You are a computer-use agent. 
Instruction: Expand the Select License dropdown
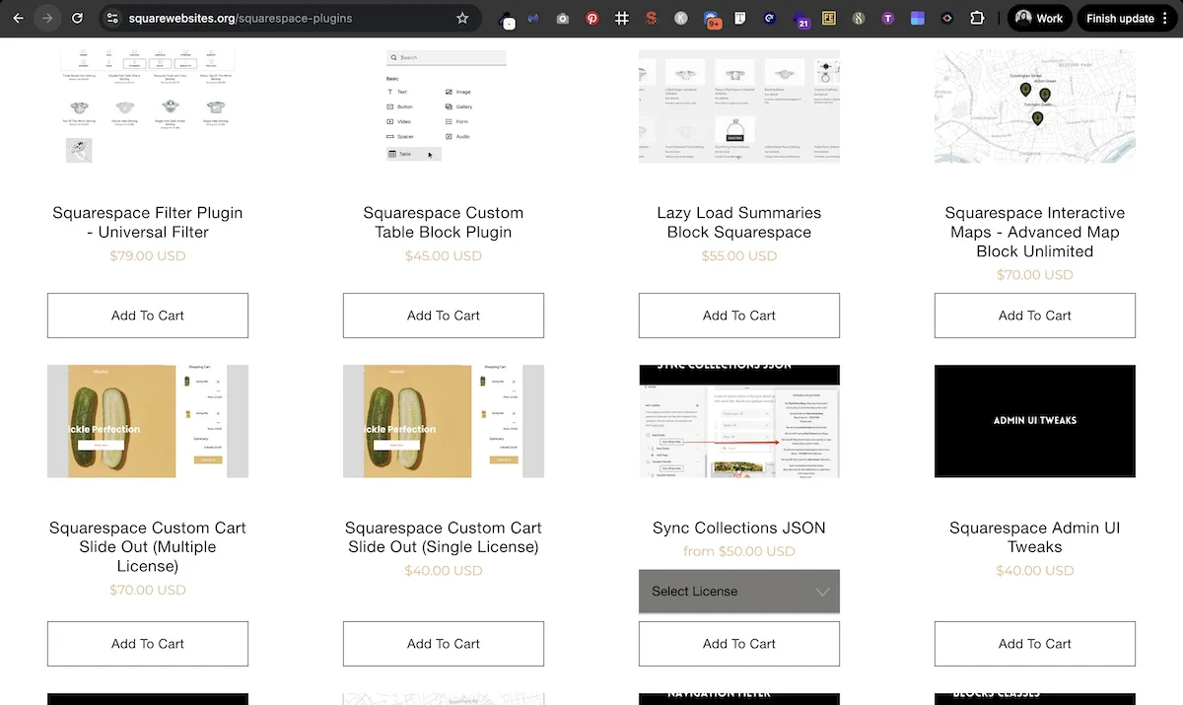click(x=739, y=591)
